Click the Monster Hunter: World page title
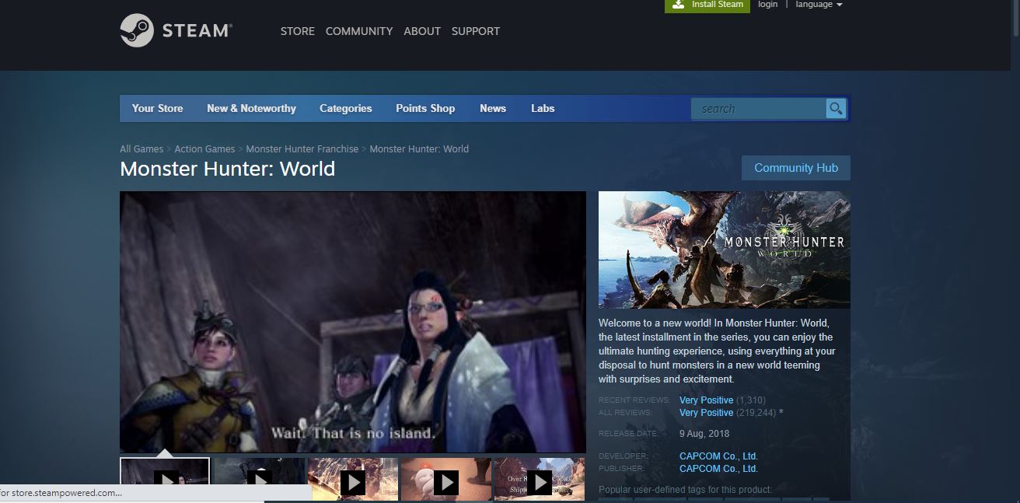The width and height of the screenshot is (1020, 503). click(228, 169)
